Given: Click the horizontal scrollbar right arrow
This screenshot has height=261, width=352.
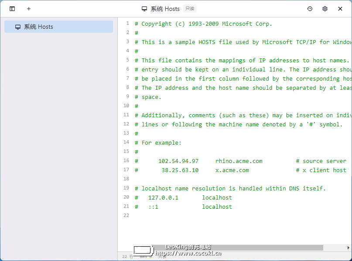Looking at the screenshot, I should coord(348,247).
